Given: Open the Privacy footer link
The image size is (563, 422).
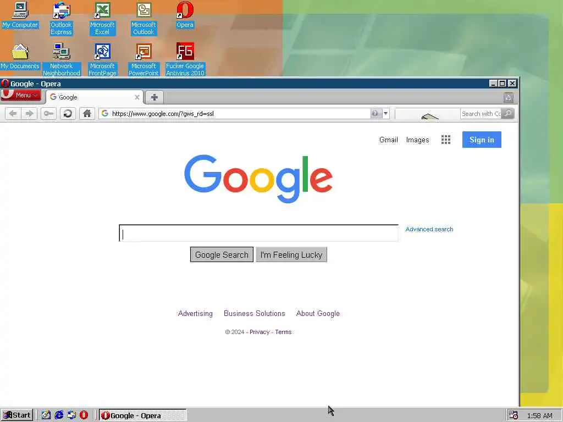Looking at the screenshot, I should coord(260,332).
